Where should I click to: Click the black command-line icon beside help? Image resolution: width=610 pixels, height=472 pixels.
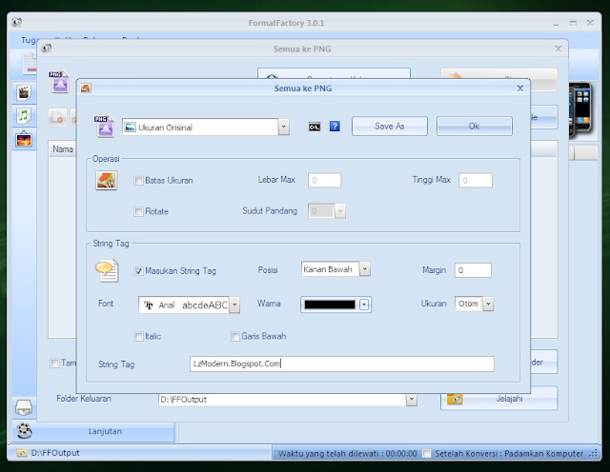pos(315,127)
